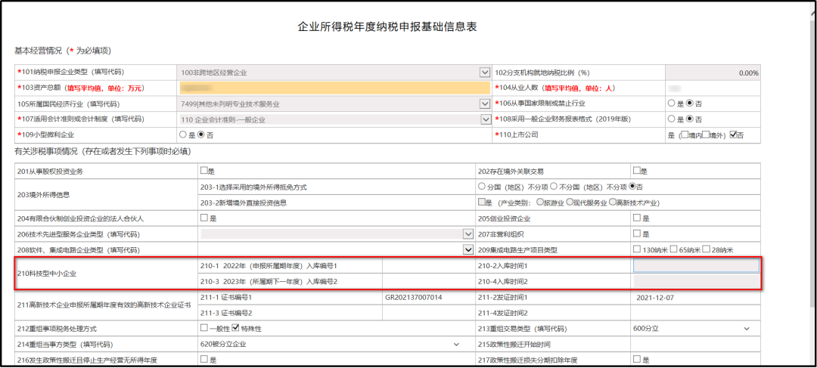Click the 215政策性搬迁开始时间 input field

(695, 345)
